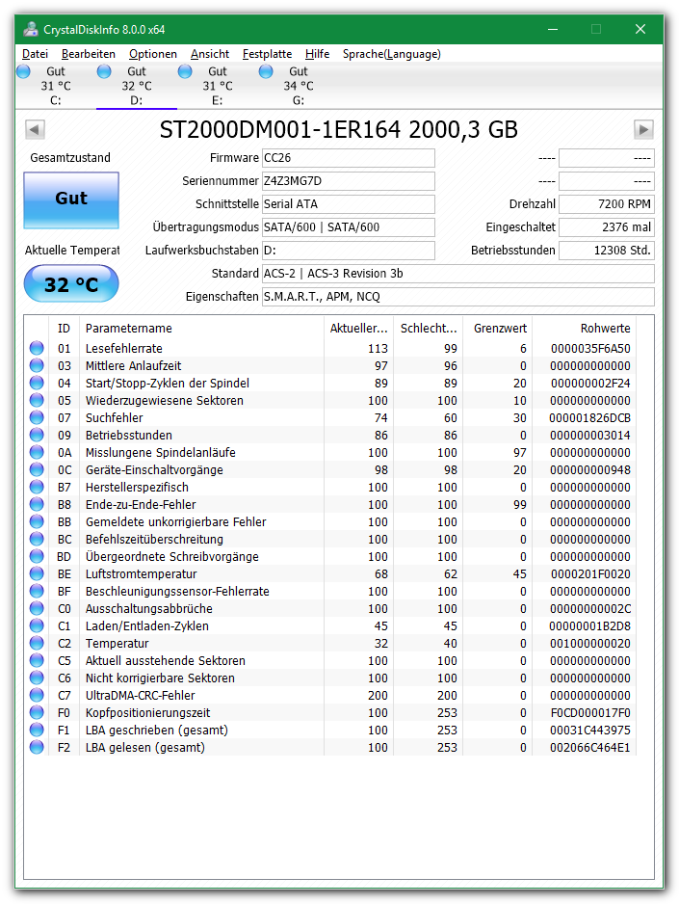Click status icon of Herstellerspezifisch row
The width and height of the screenshot is (679, 904).
click(37, 487)
